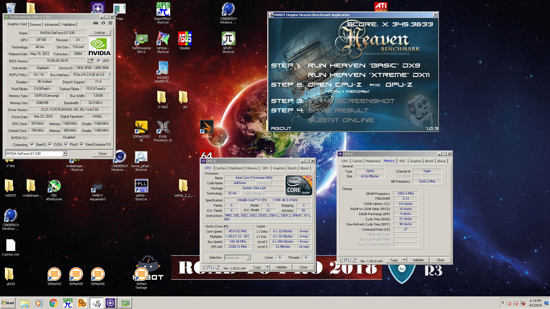
Task: Open SPD tab in CPU-Z Memory window
Action: (402, 161)
